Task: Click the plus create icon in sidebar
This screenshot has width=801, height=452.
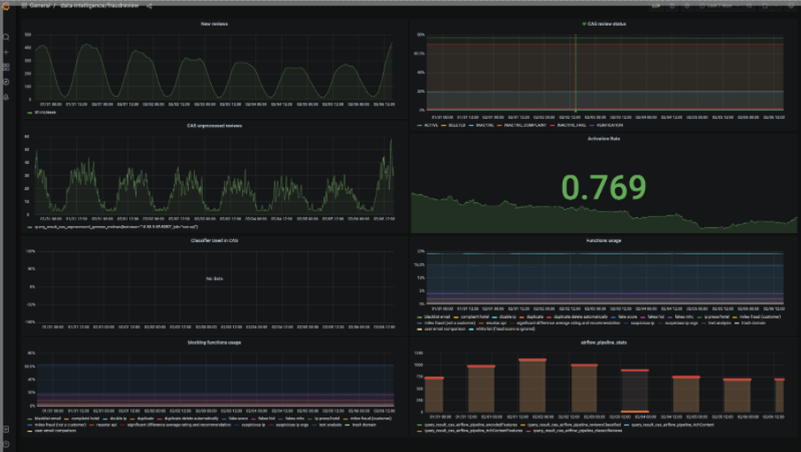Action: point(6,52)
